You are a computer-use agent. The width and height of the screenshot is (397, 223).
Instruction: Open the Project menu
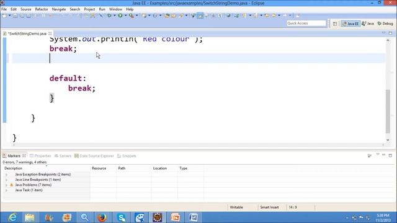(89, 9)
